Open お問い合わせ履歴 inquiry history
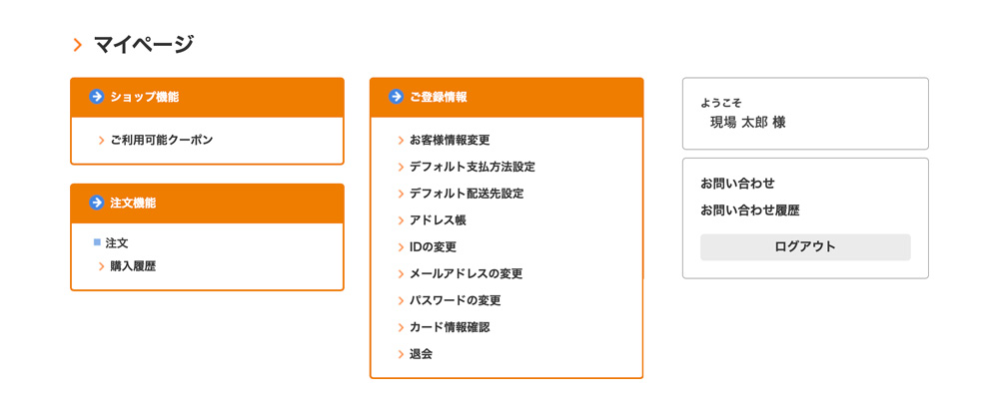 tap(749, 210)
